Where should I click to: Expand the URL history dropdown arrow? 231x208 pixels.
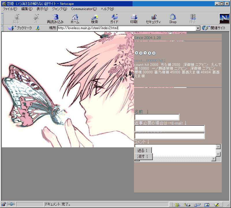(198, 28)
